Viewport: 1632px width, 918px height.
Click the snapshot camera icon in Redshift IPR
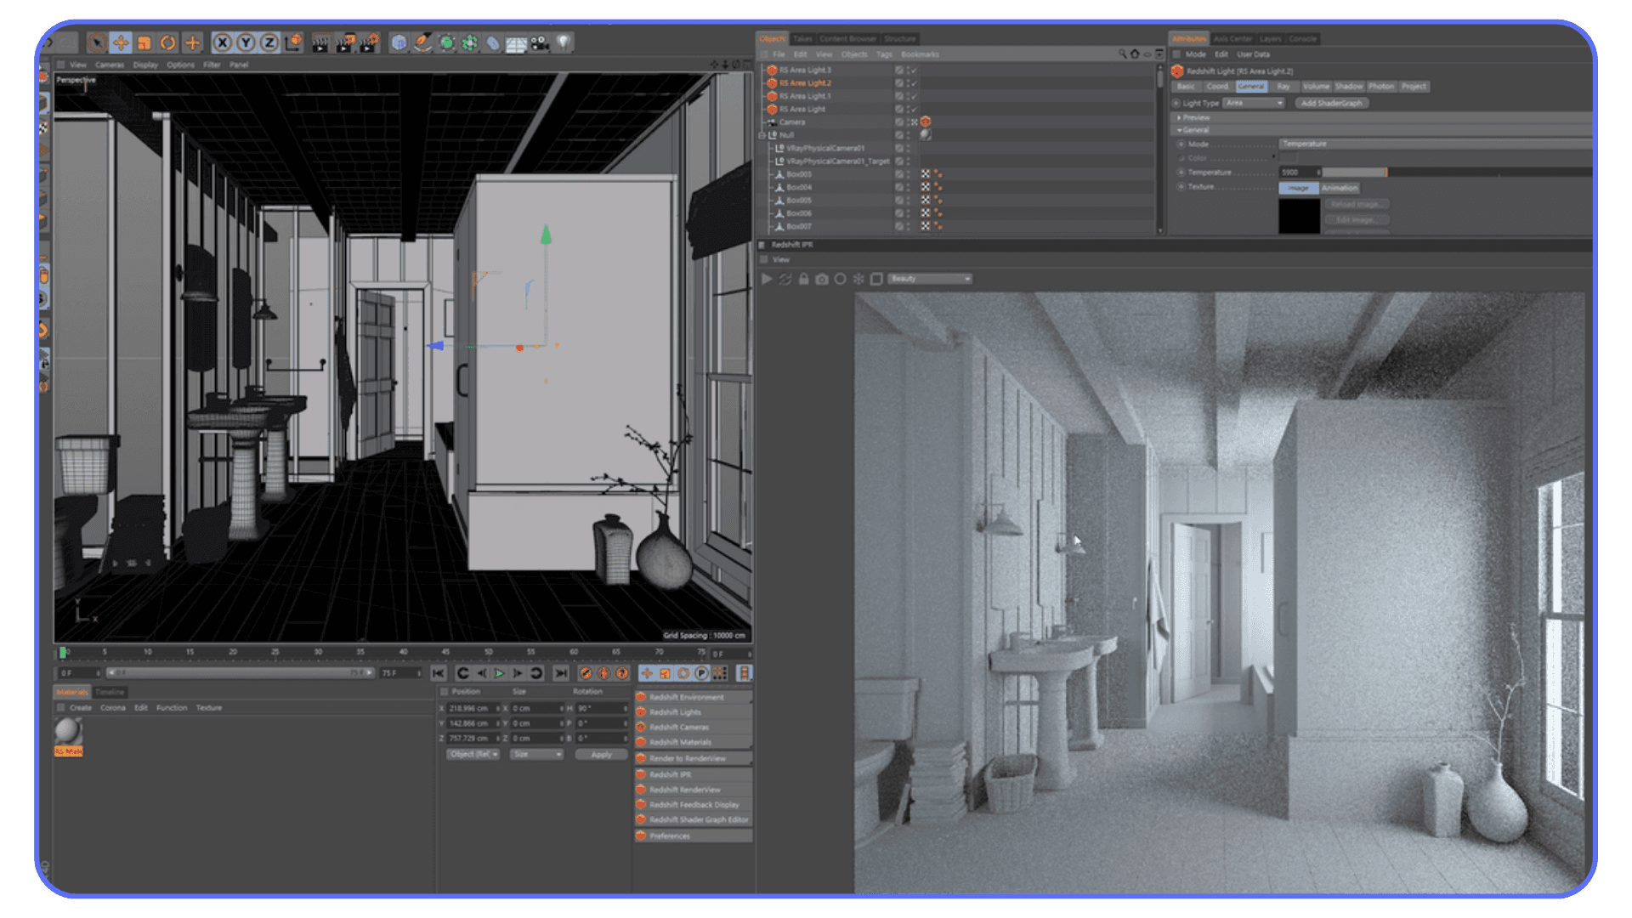click(819, 279)
